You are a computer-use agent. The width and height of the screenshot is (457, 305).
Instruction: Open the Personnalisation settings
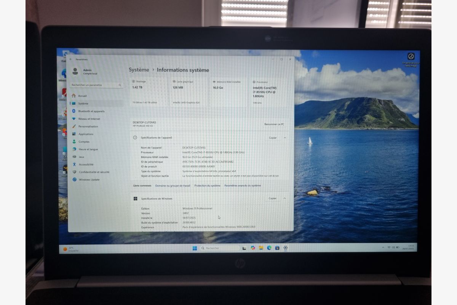coord(97,126)
